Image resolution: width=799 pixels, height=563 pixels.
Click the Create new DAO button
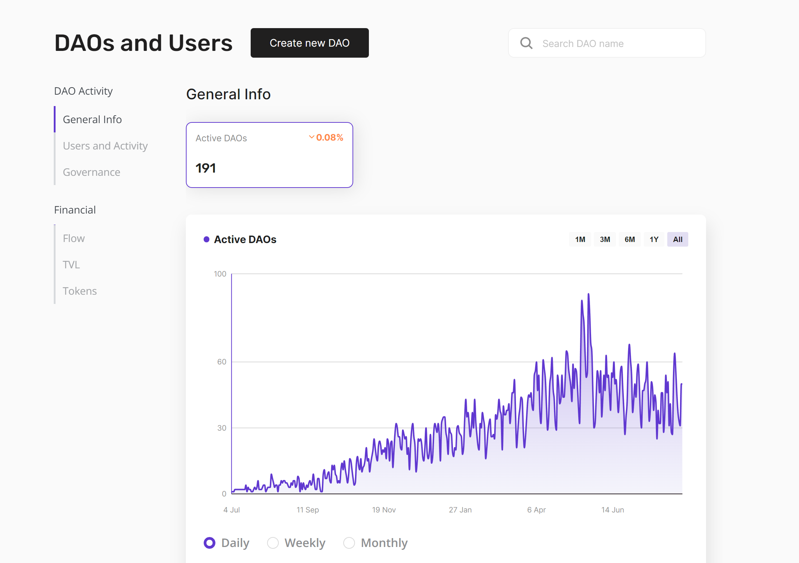[310, 43]
